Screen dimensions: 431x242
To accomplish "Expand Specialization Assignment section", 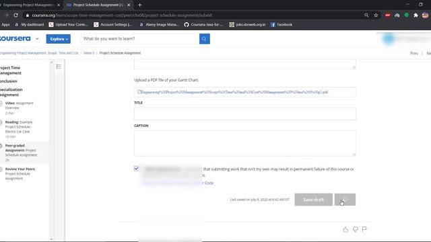I will pos(11,92).
